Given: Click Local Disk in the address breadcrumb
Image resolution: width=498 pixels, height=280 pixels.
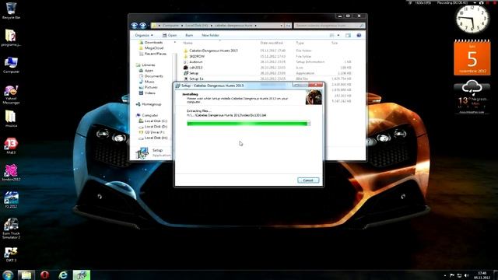Looking at the screenshot, I should (196, 26).
